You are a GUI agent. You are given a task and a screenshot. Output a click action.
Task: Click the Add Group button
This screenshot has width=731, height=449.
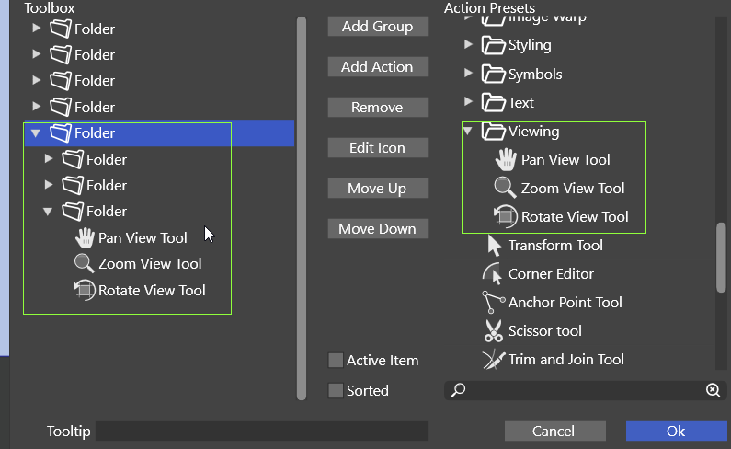pyautogui.click(x=378, y=27)
